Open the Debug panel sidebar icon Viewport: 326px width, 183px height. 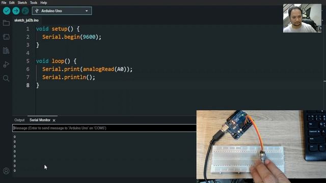(x=6, y=65)
